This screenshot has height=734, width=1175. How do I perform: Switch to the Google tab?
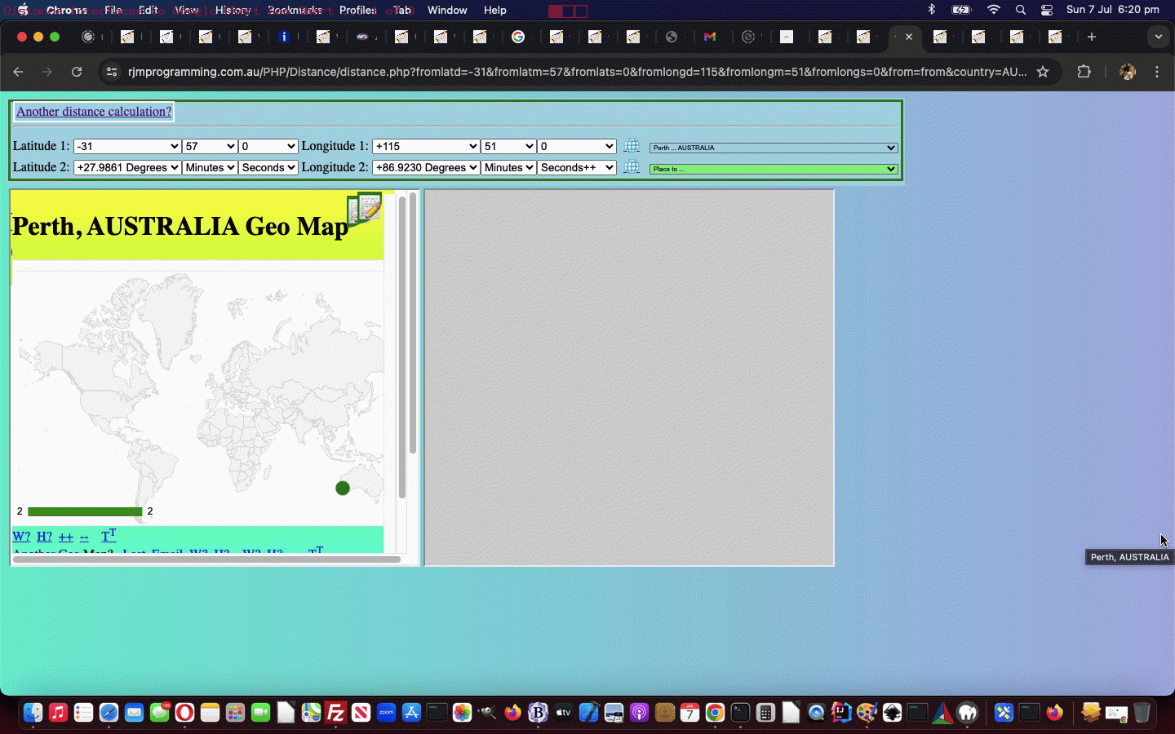[518, 37]
